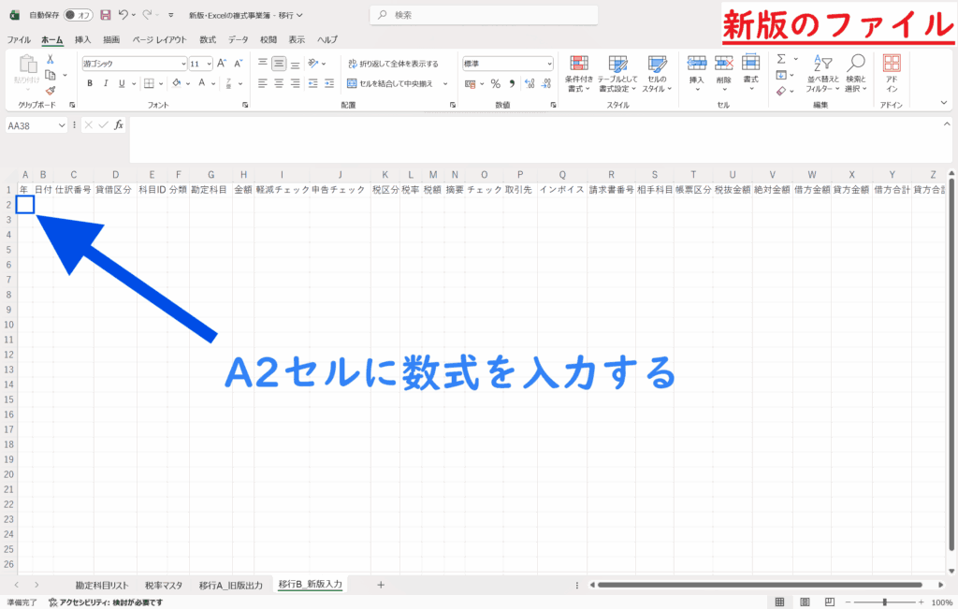This screenshot has width=958, height=609.
Task: Click the Cut scissors icon
Action: tap(51, 59)
